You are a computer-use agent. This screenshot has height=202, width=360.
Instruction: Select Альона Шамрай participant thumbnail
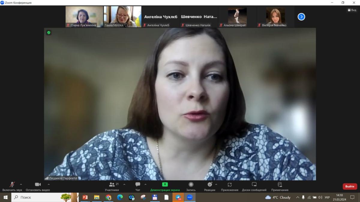(237, 17)
